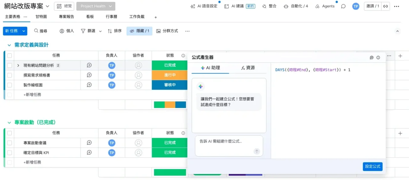Open 排序 sort options

(x=114, y=31)
